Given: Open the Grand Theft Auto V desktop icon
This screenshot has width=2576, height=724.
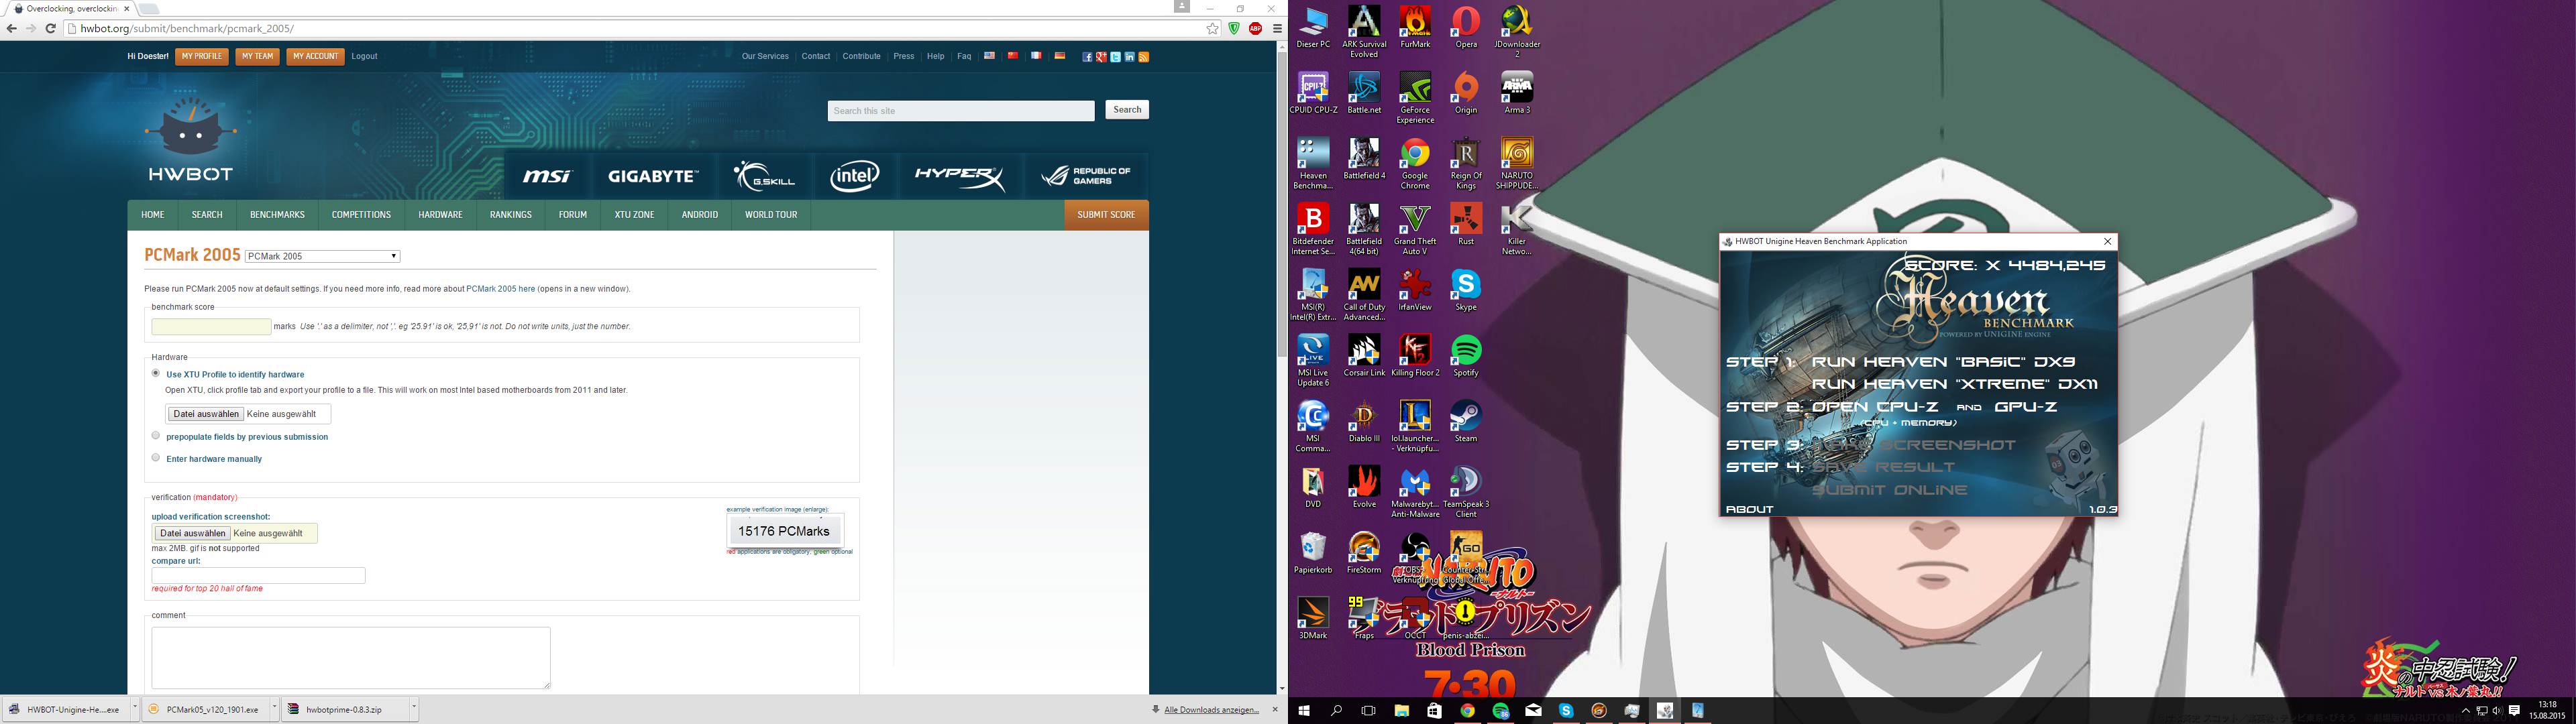Looking at the screenshot, I should tap(1415, 229).
